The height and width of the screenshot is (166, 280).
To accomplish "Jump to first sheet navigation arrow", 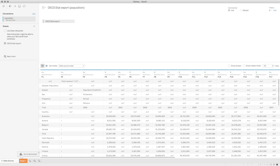I will 260,165.
